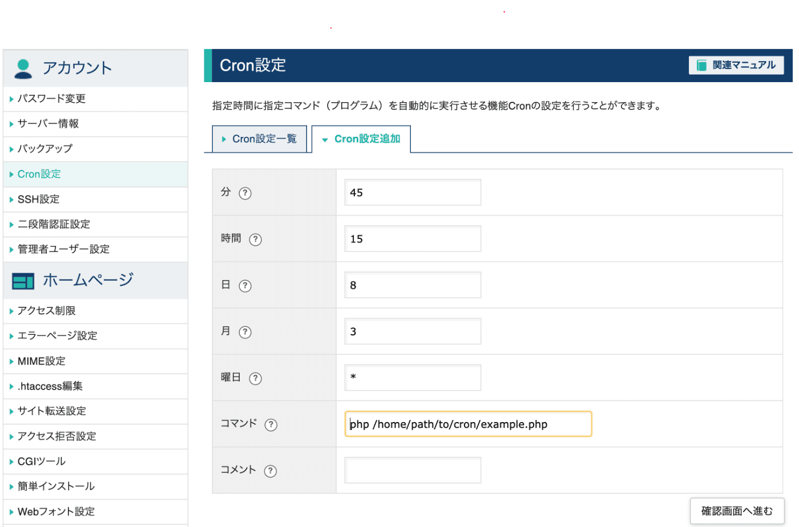Open Webフォント設定 in the sidebar
The width and height of the screenshot is (799, 527).
95,512
